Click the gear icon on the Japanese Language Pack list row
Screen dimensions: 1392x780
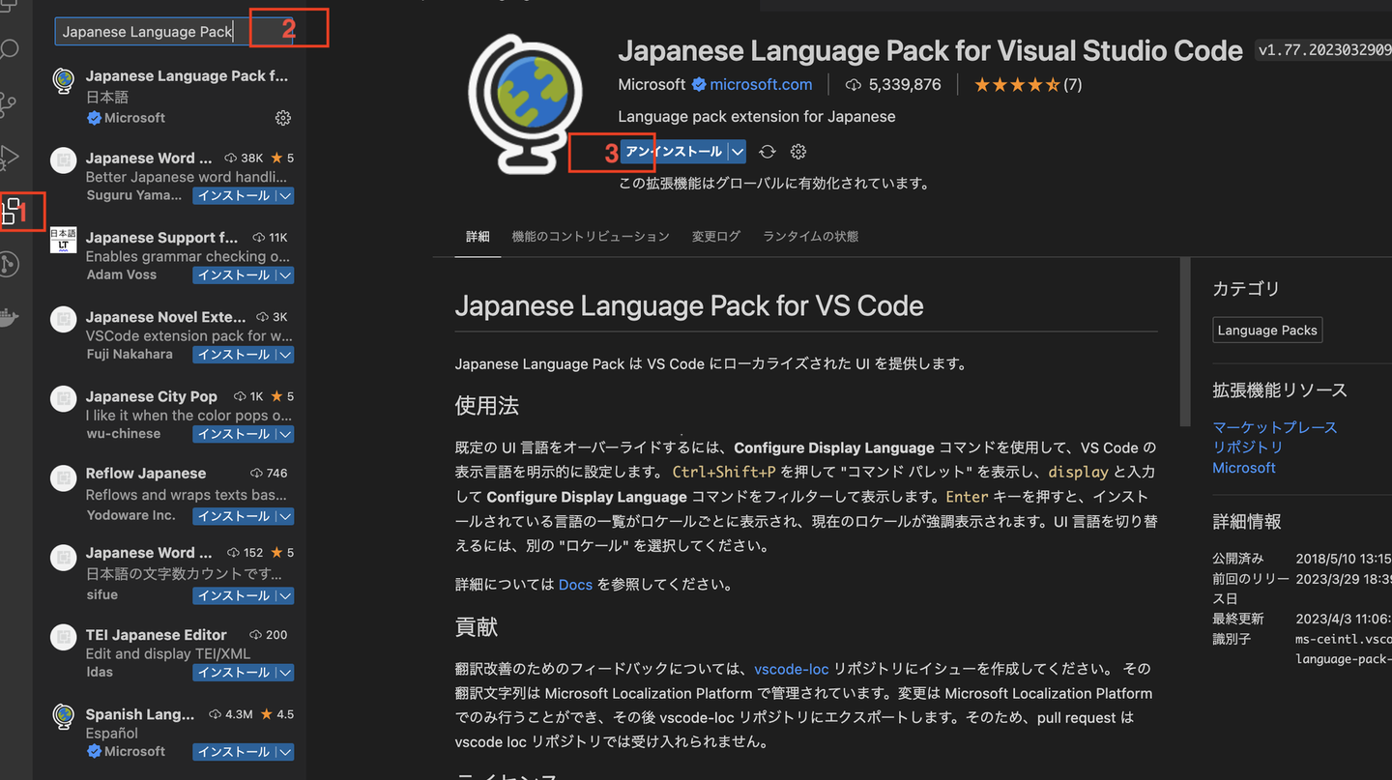(283, 118)
